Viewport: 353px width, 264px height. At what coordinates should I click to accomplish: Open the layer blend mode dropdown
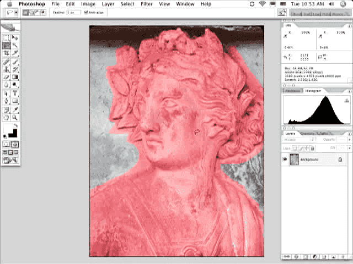click(x=298, y=140)
